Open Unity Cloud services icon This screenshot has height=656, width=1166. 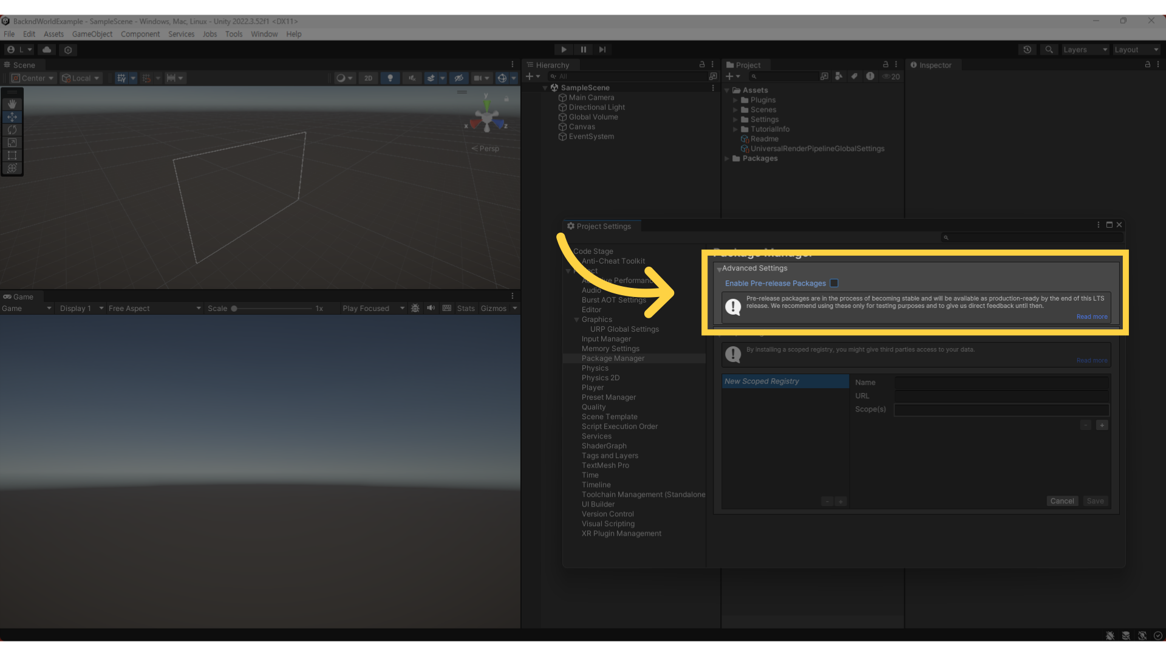pos(47,50)
